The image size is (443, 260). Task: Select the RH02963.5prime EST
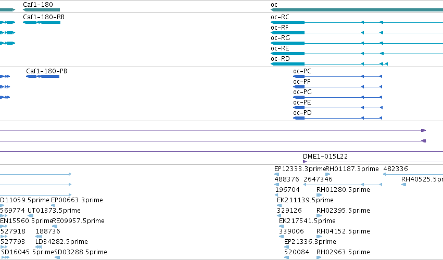pyautogui.click(x=343, y=252)
